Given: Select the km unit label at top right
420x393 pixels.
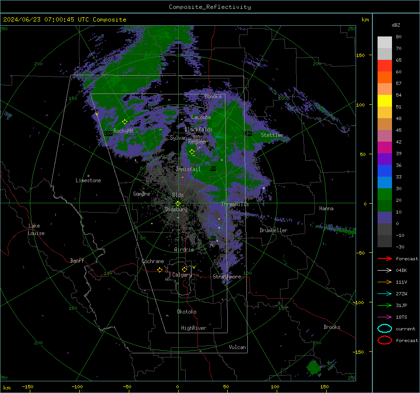Looking at the screenshot, I should [x=365, y=20].
